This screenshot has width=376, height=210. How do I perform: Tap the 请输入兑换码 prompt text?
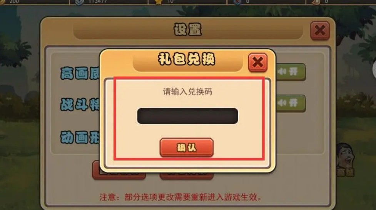(187, 92)
